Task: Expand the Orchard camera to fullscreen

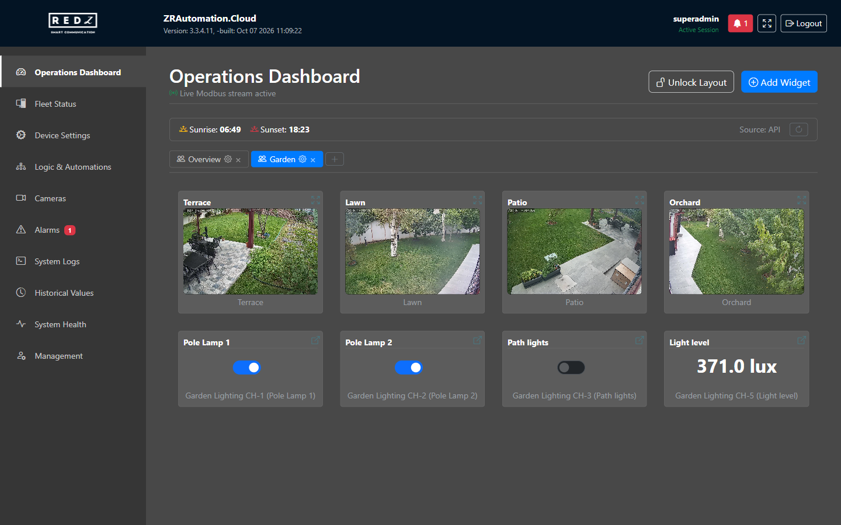Action: pos(801,200)
